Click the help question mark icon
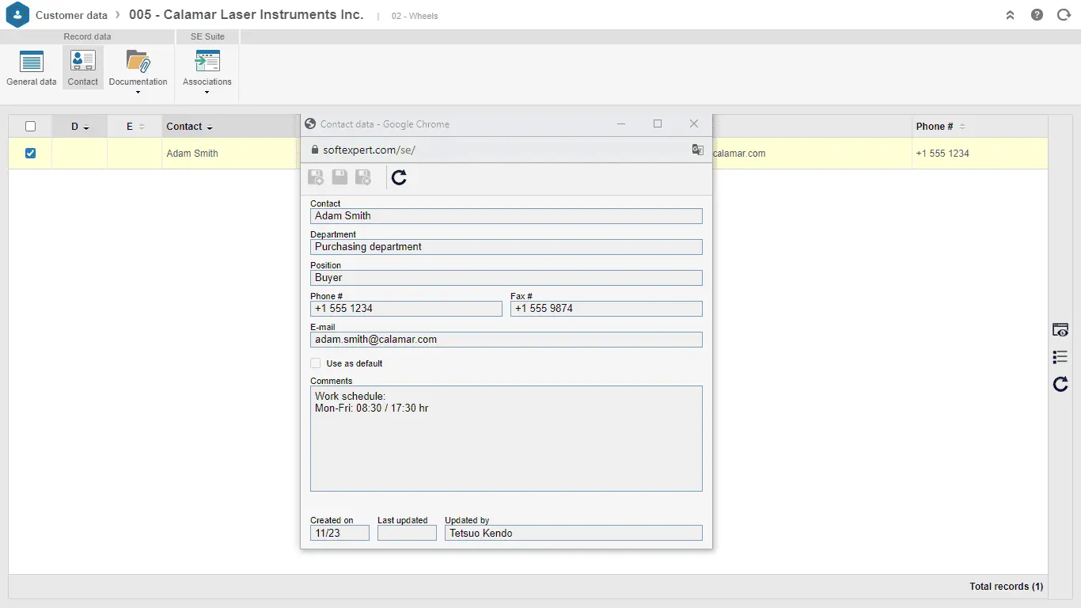The width and height of the screenshot is (1081, 608). tap(1037, 15)
